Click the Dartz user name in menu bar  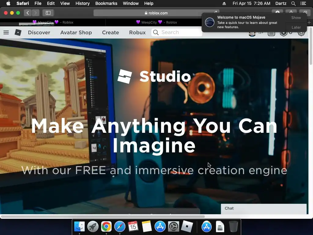(x=281, y=3)
